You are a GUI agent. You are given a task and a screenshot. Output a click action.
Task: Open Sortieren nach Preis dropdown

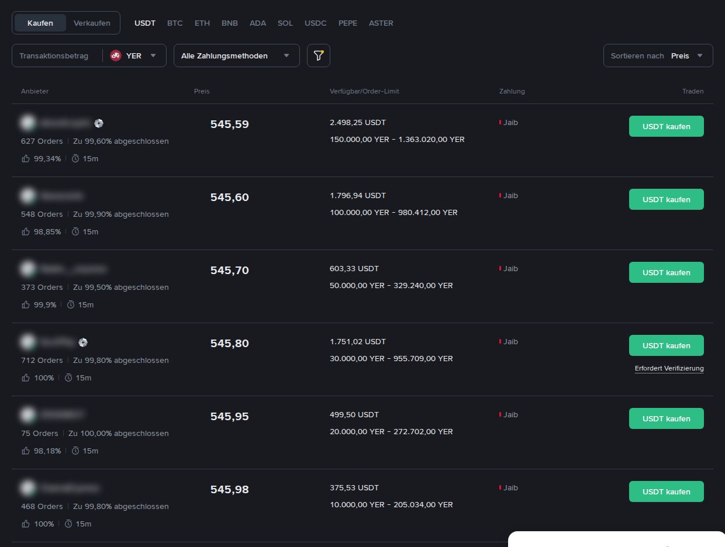(658, 56)
